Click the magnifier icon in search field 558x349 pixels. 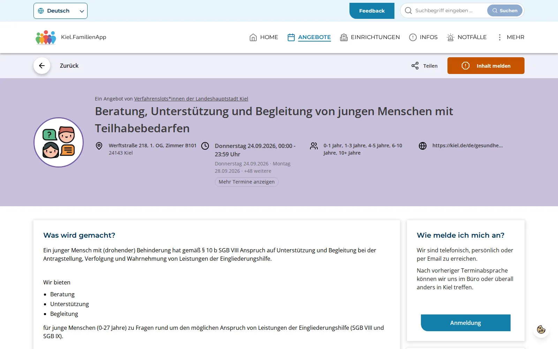pos(408,10)
